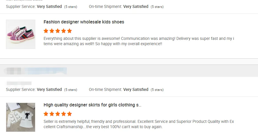Click the top review's On-time Shipment 'Very Satisfied' rating
258x139 pixels.
[x=136, y=6]
